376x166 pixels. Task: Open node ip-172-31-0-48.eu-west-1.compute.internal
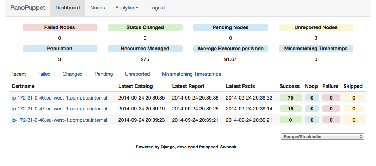pos(60,120)
